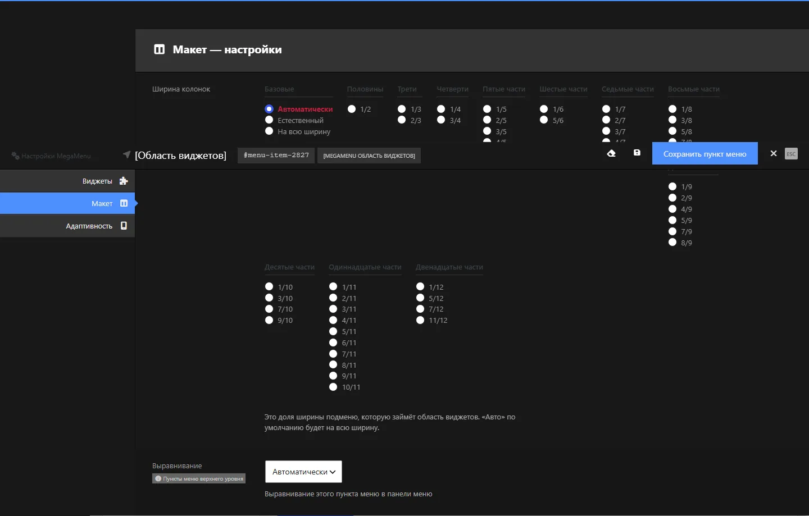Select the 8/9 width radio
Screen dimensions: 809x516
[672, 242]
